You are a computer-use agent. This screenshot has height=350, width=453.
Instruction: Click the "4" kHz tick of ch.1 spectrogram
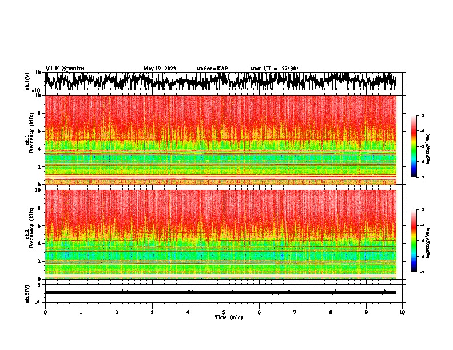(39, 149)
